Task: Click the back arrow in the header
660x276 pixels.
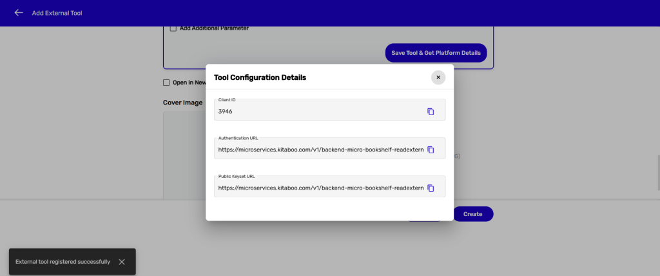Action: click(x=19, y=13)
